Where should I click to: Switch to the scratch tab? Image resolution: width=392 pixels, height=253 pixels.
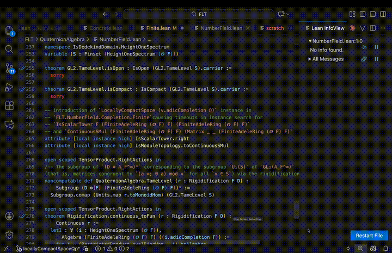[x=275, y=27]
